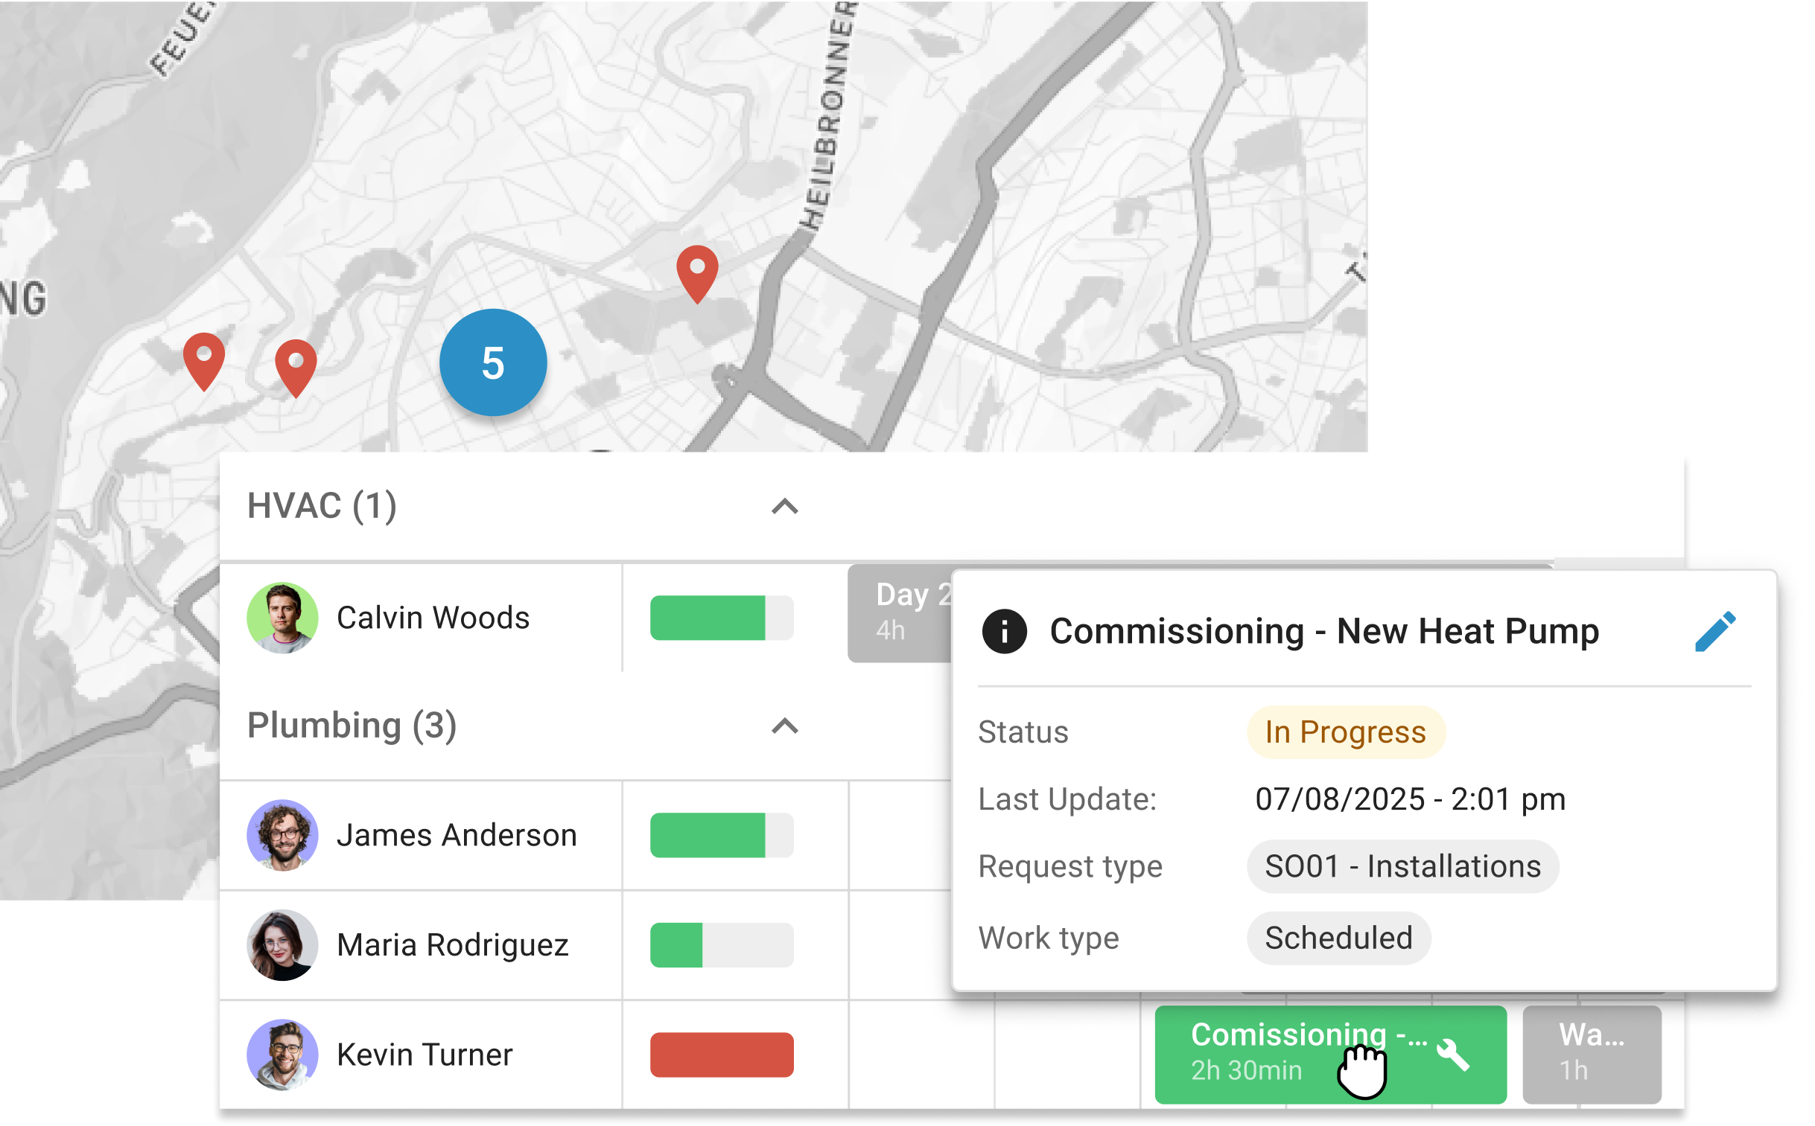Click red map pin left of cluster
This screenshot has height=1126, width=1815.
[x=296, y=364]
